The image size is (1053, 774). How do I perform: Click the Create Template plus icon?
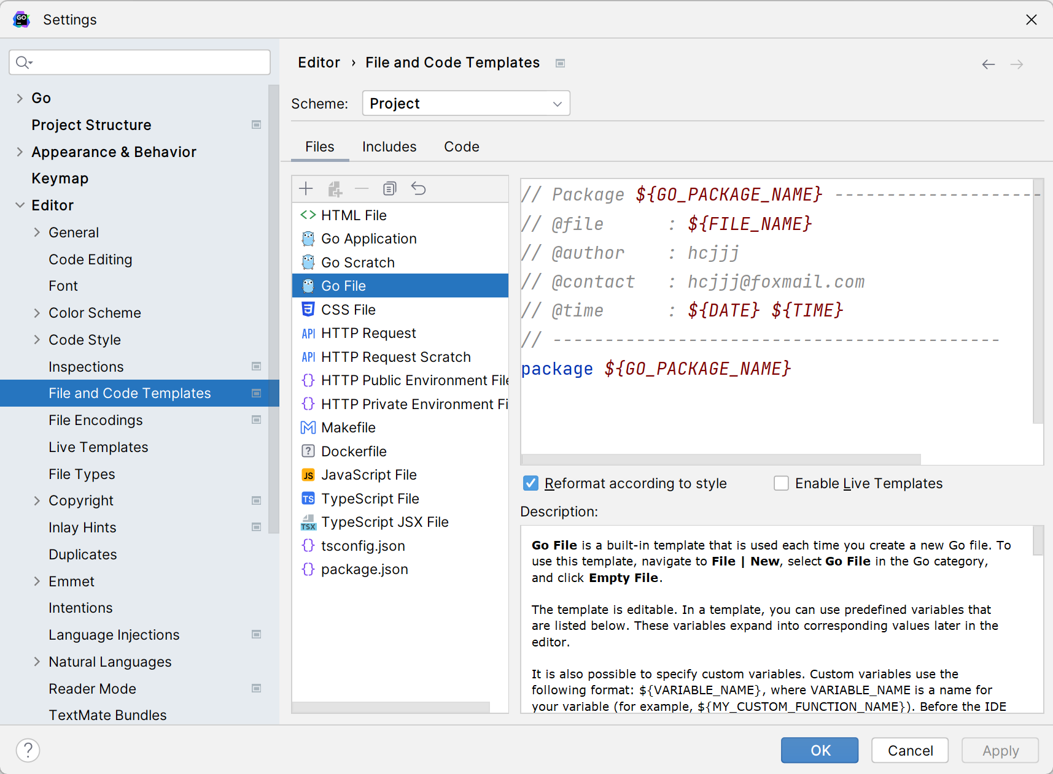point(306,189)
